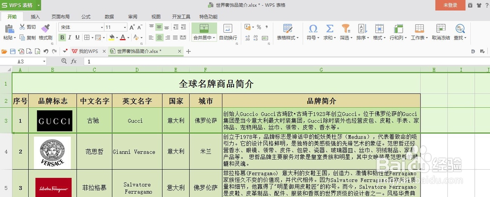Open the Insert (插入) ribbon tab

(35, 17)
